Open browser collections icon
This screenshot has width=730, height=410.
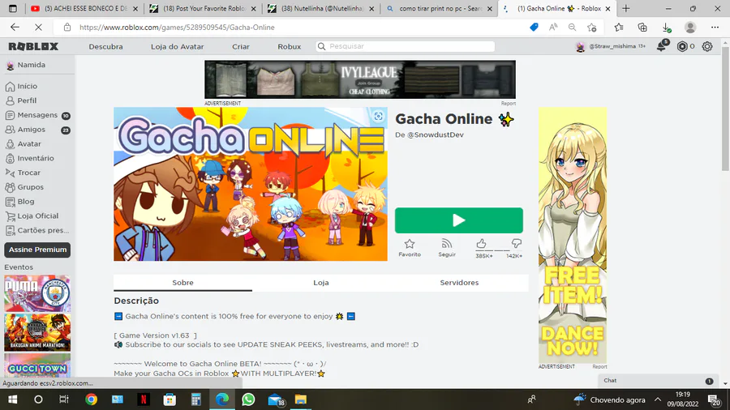pyautogui.click(x=642, y=28)
